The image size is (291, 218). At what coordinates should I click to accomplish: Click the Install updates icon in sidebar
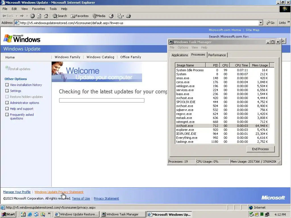tap(7, 68)
